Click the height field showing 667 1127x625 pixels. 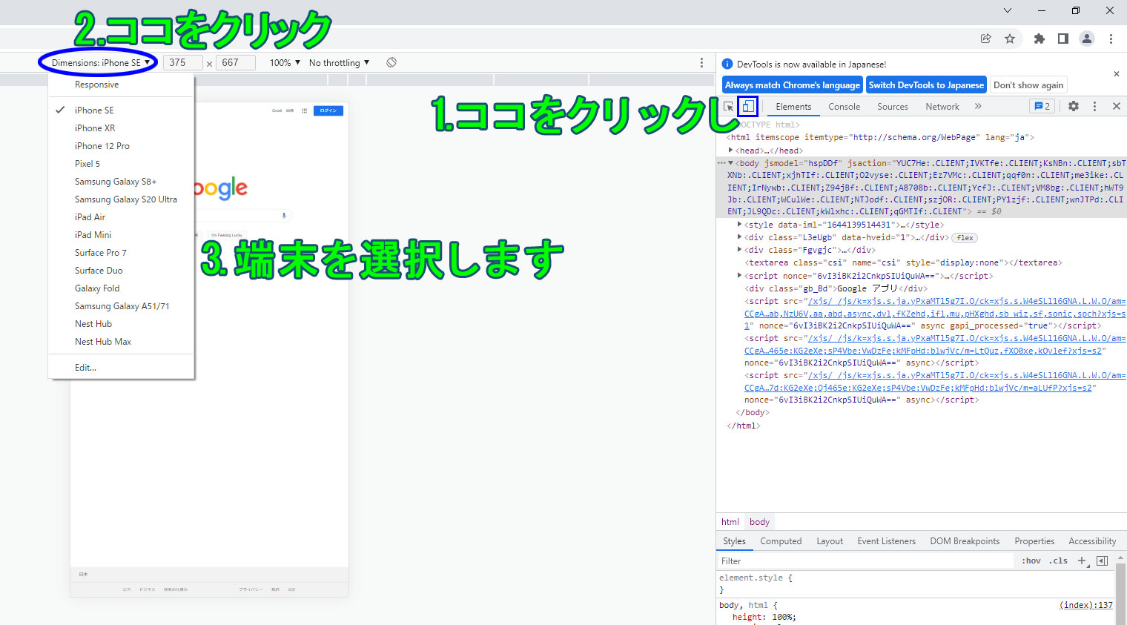click(236, 63)
